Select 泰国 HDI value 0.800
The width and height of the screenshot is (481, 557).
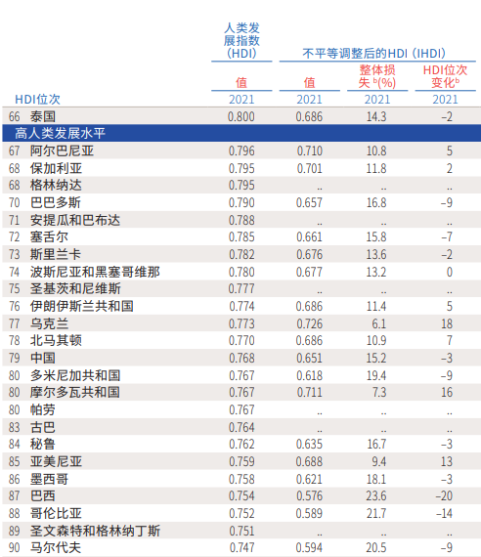click(x=241, y=116)
